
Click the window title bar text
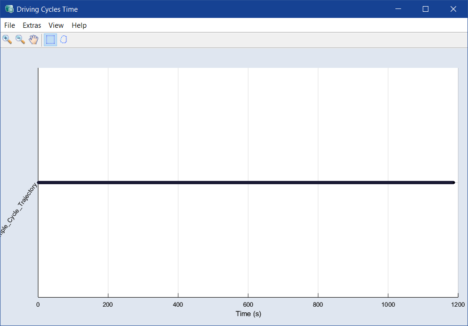[x=47, y=9]
